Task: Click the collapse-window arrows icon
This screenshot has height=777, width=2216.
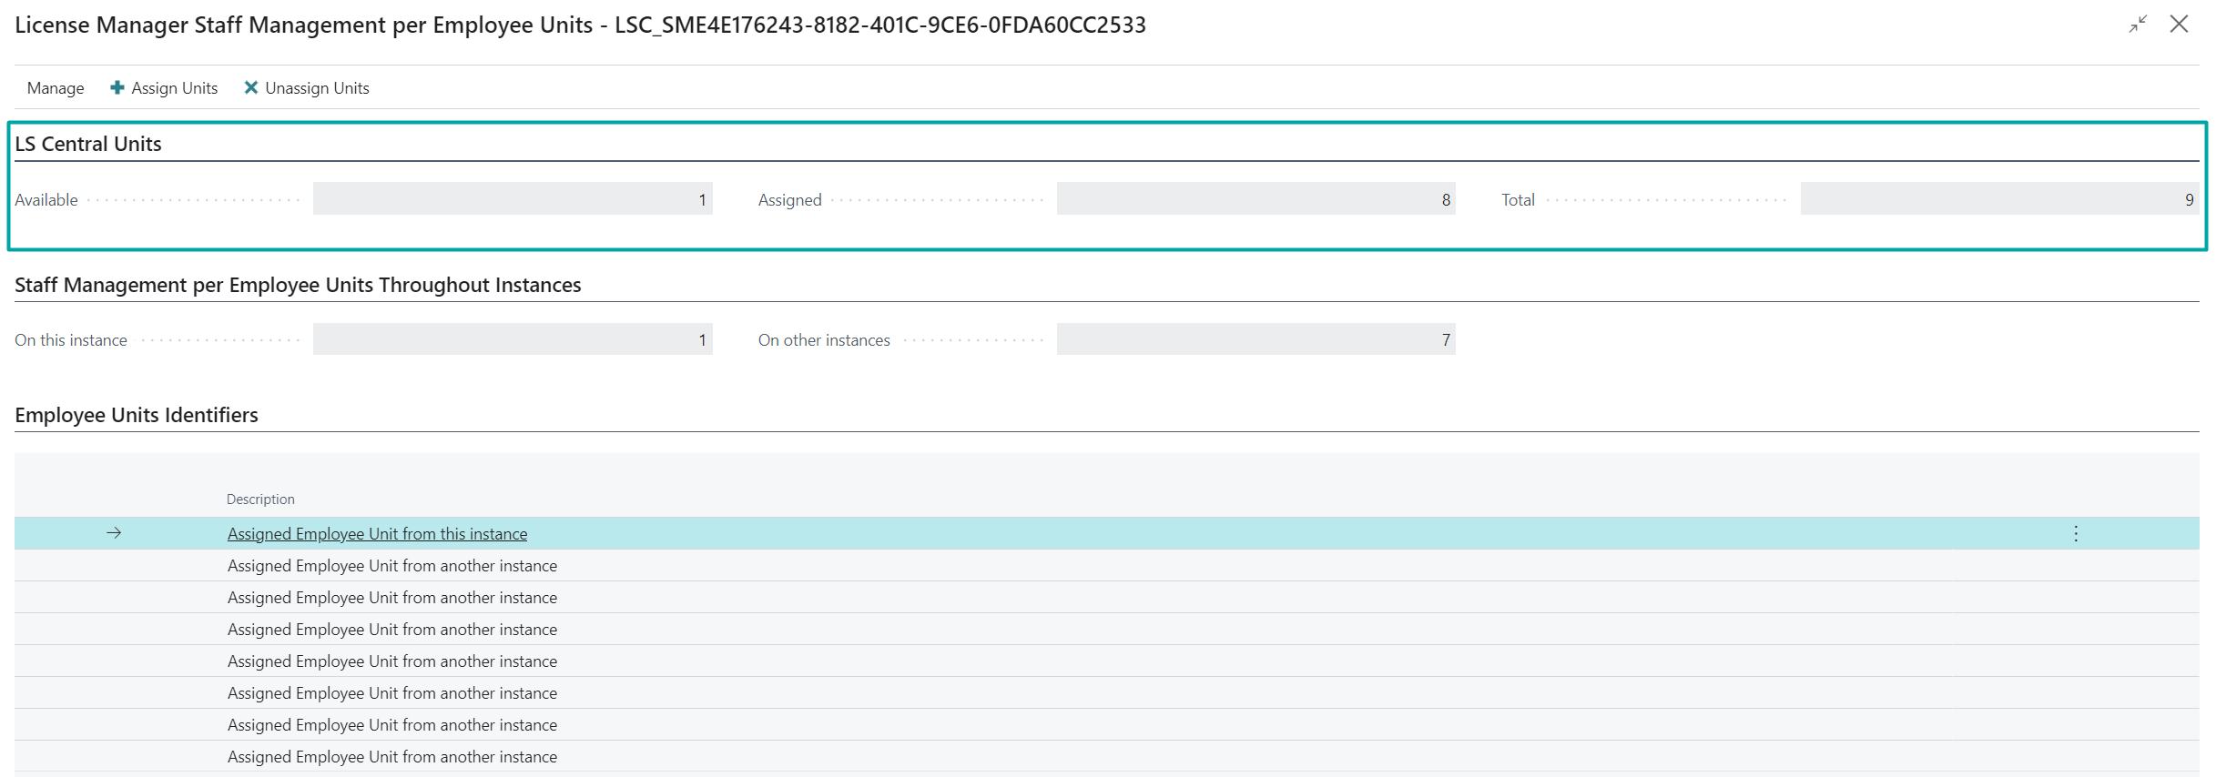Action: 2138,25
